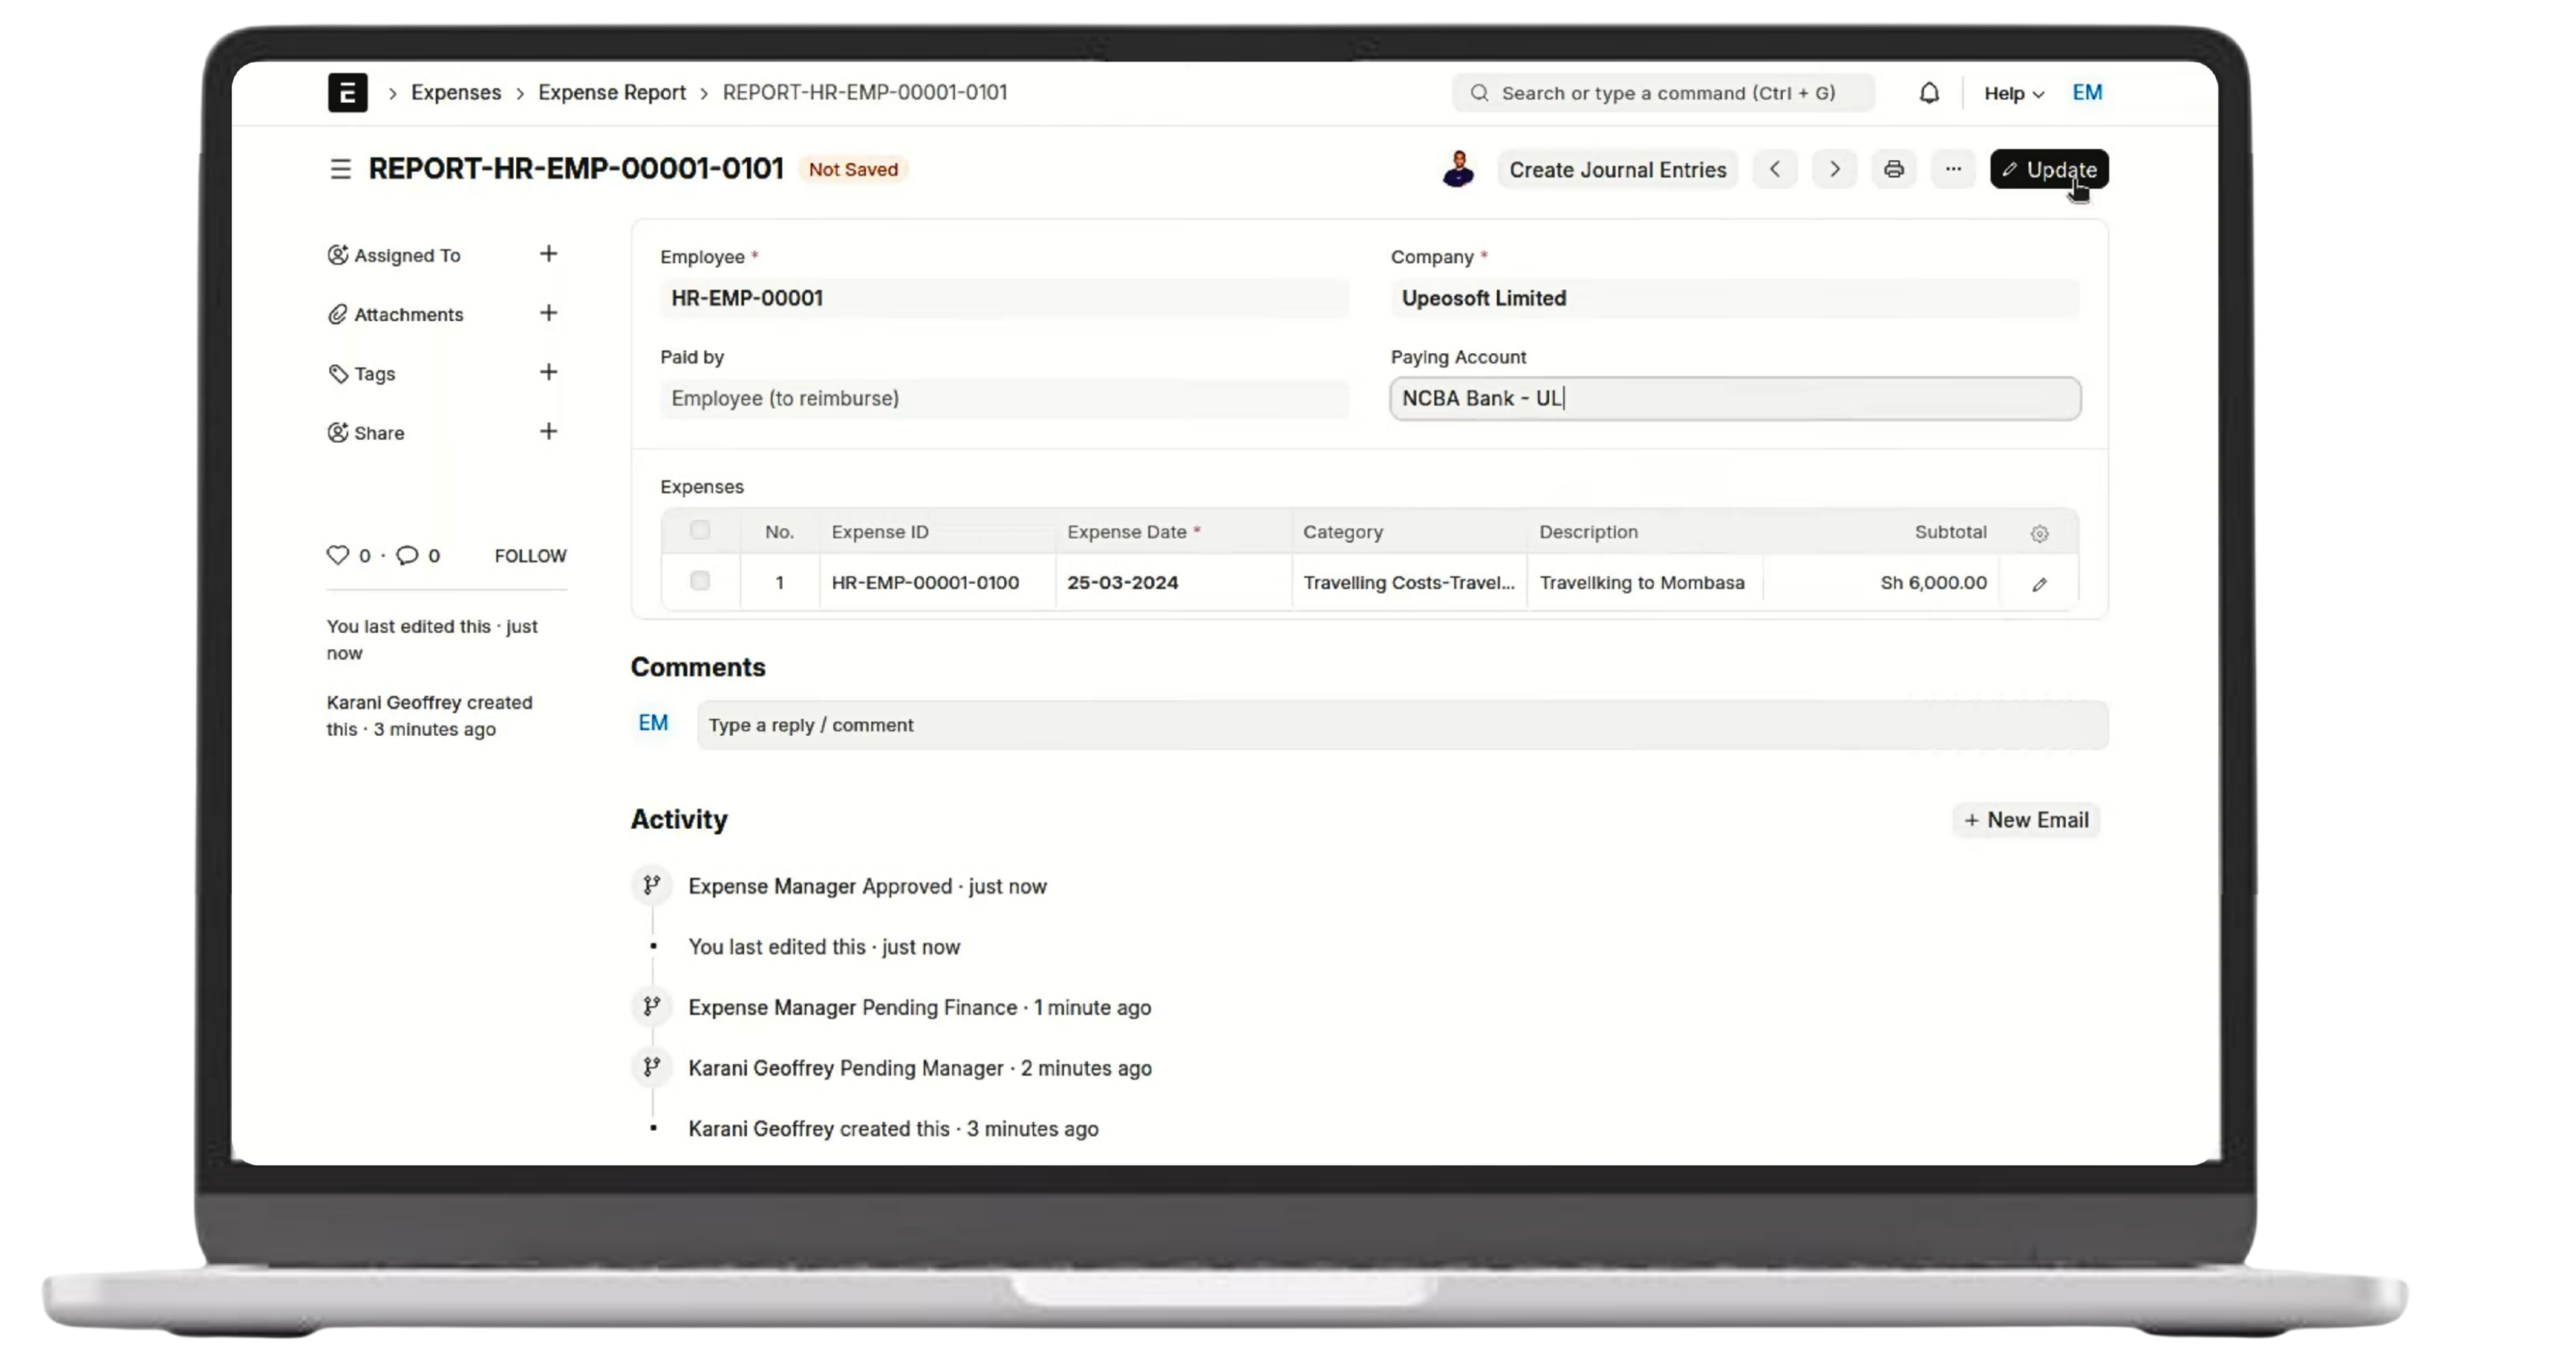
Task: Click the print icon in toolbar
Action: [1893, 169]
